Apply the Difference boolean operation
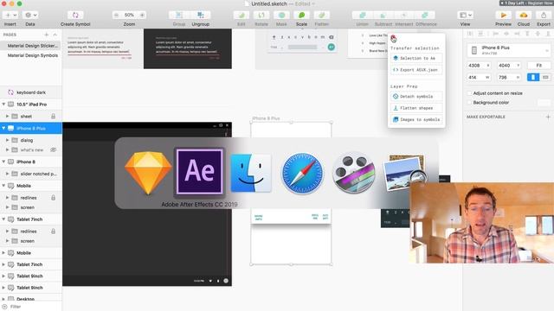Image resolution: width=554 pixels, height=311 pixels. 425,16
